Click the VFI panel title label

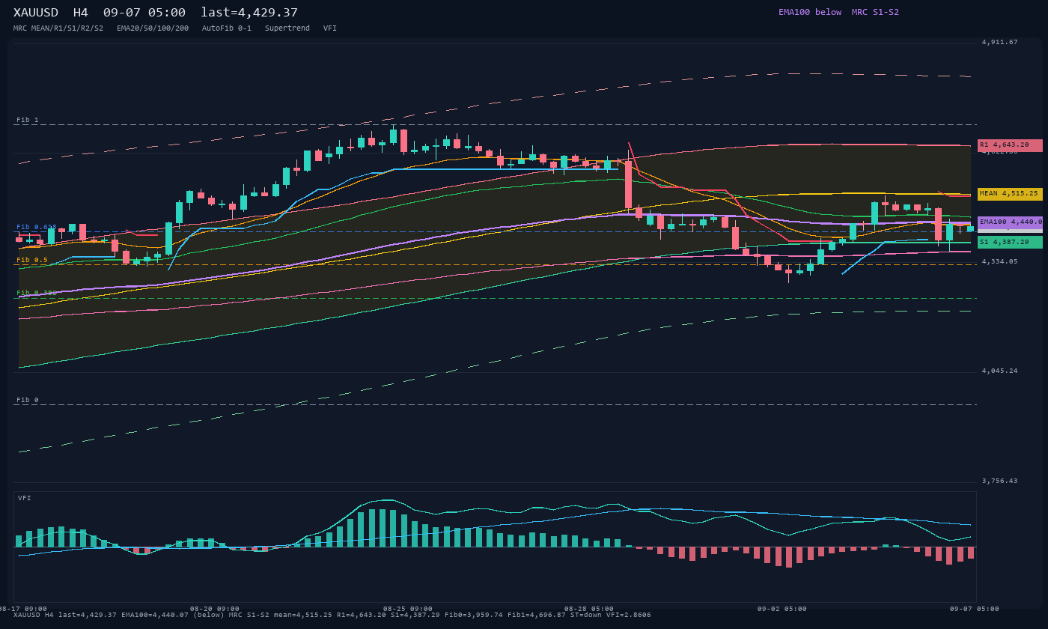(25, 498)
